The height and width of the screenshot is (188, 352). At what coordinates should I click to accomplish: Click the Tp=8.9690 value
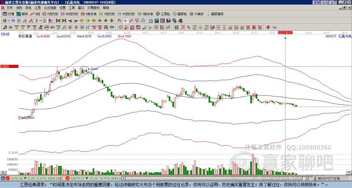click(x=43, y=36)
